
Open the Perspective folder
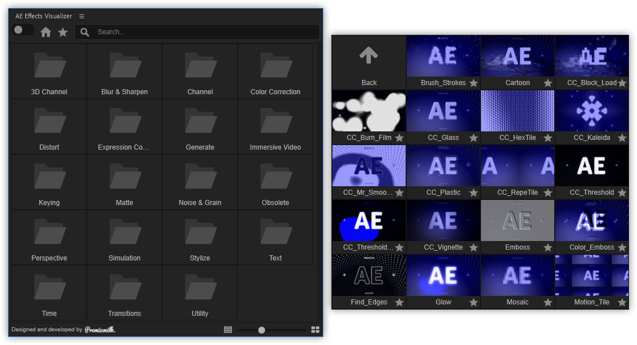(x=49, y=237)
